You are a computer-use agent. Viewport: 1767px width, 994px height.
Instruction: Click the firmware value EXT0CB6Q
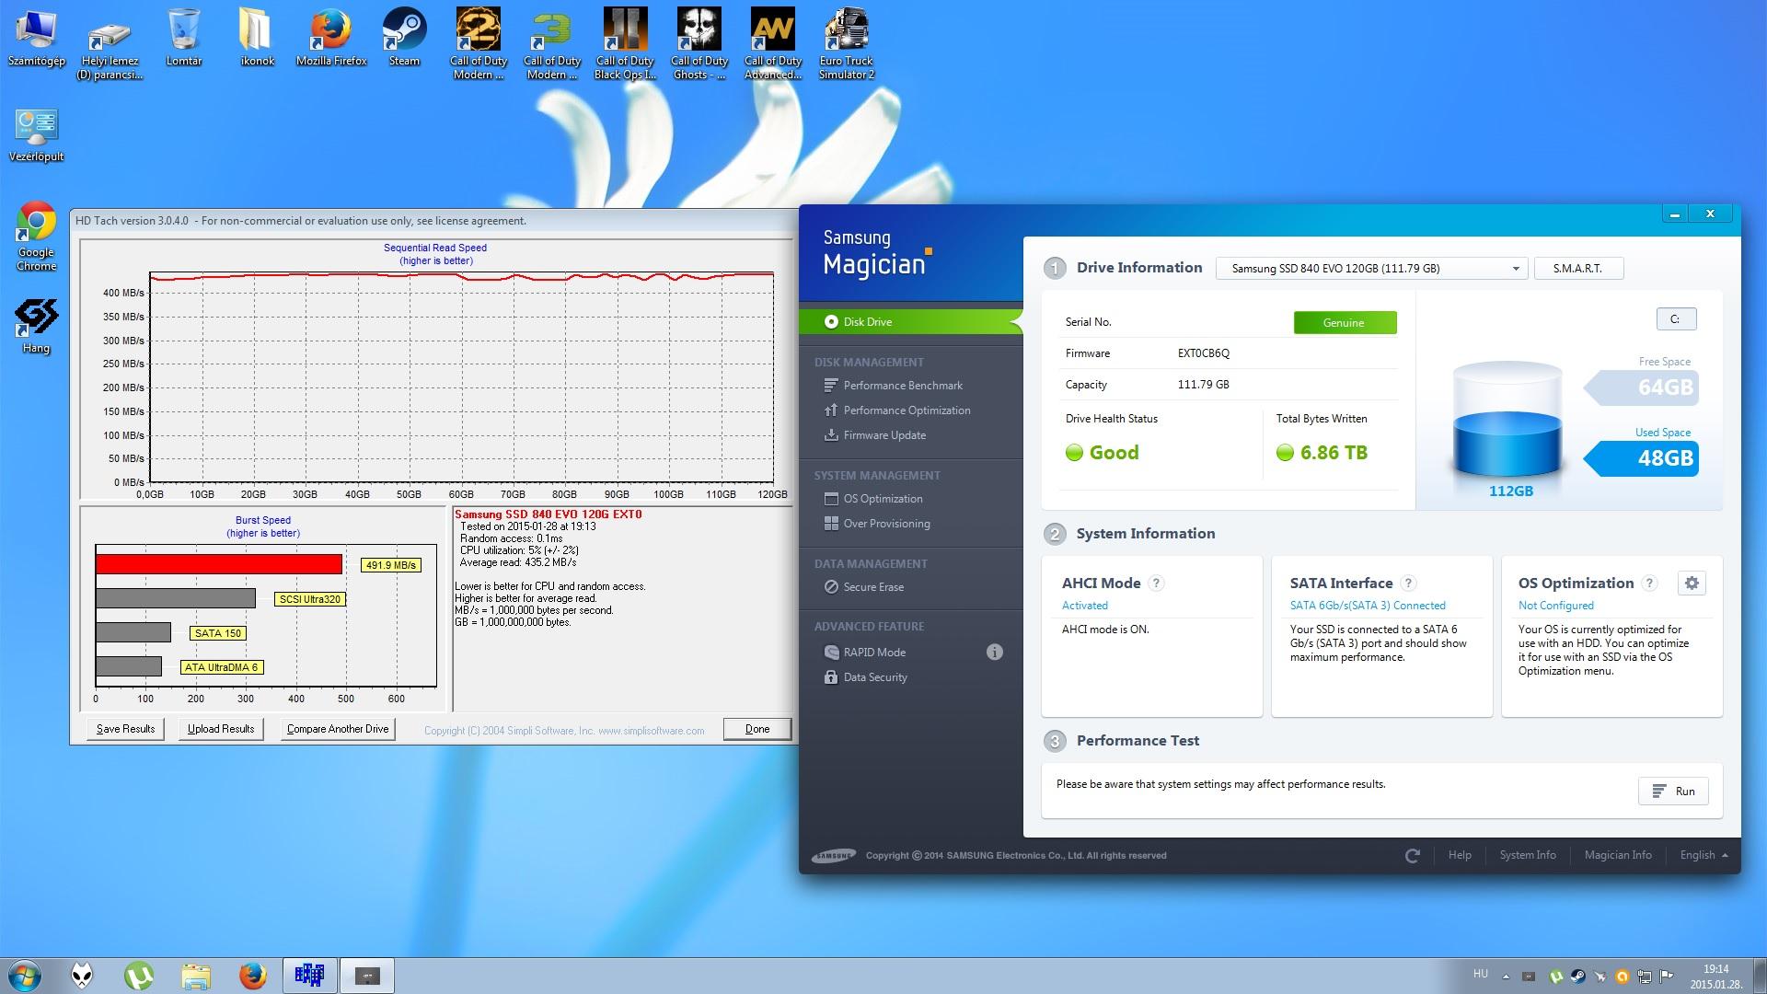point(1204,353)
